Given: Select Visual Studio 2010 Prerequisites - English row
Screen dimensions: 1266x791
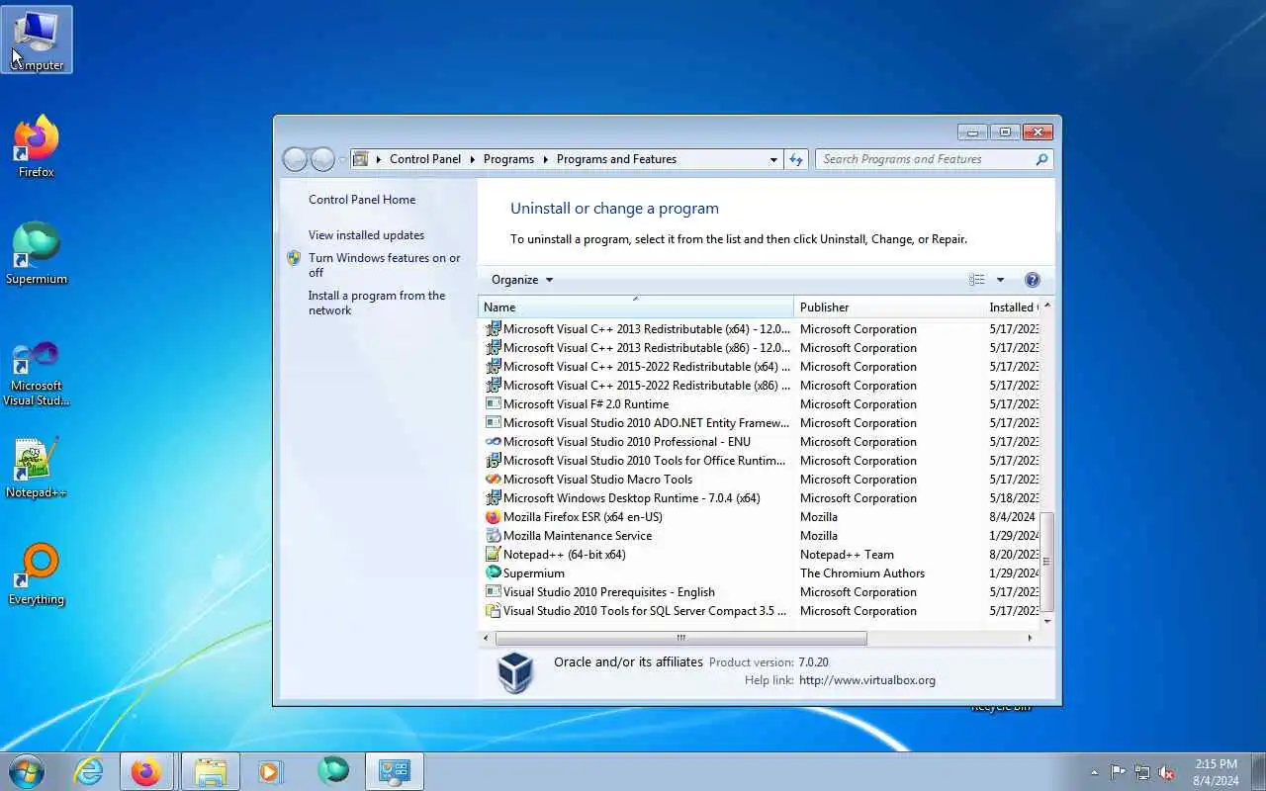Looking at the screenshot, I should pos(761,592).
